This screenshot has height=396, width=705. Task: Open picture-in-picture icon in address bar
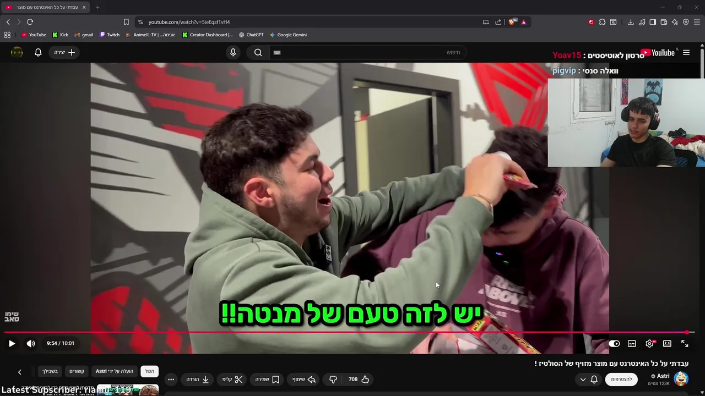click(486, 22)
